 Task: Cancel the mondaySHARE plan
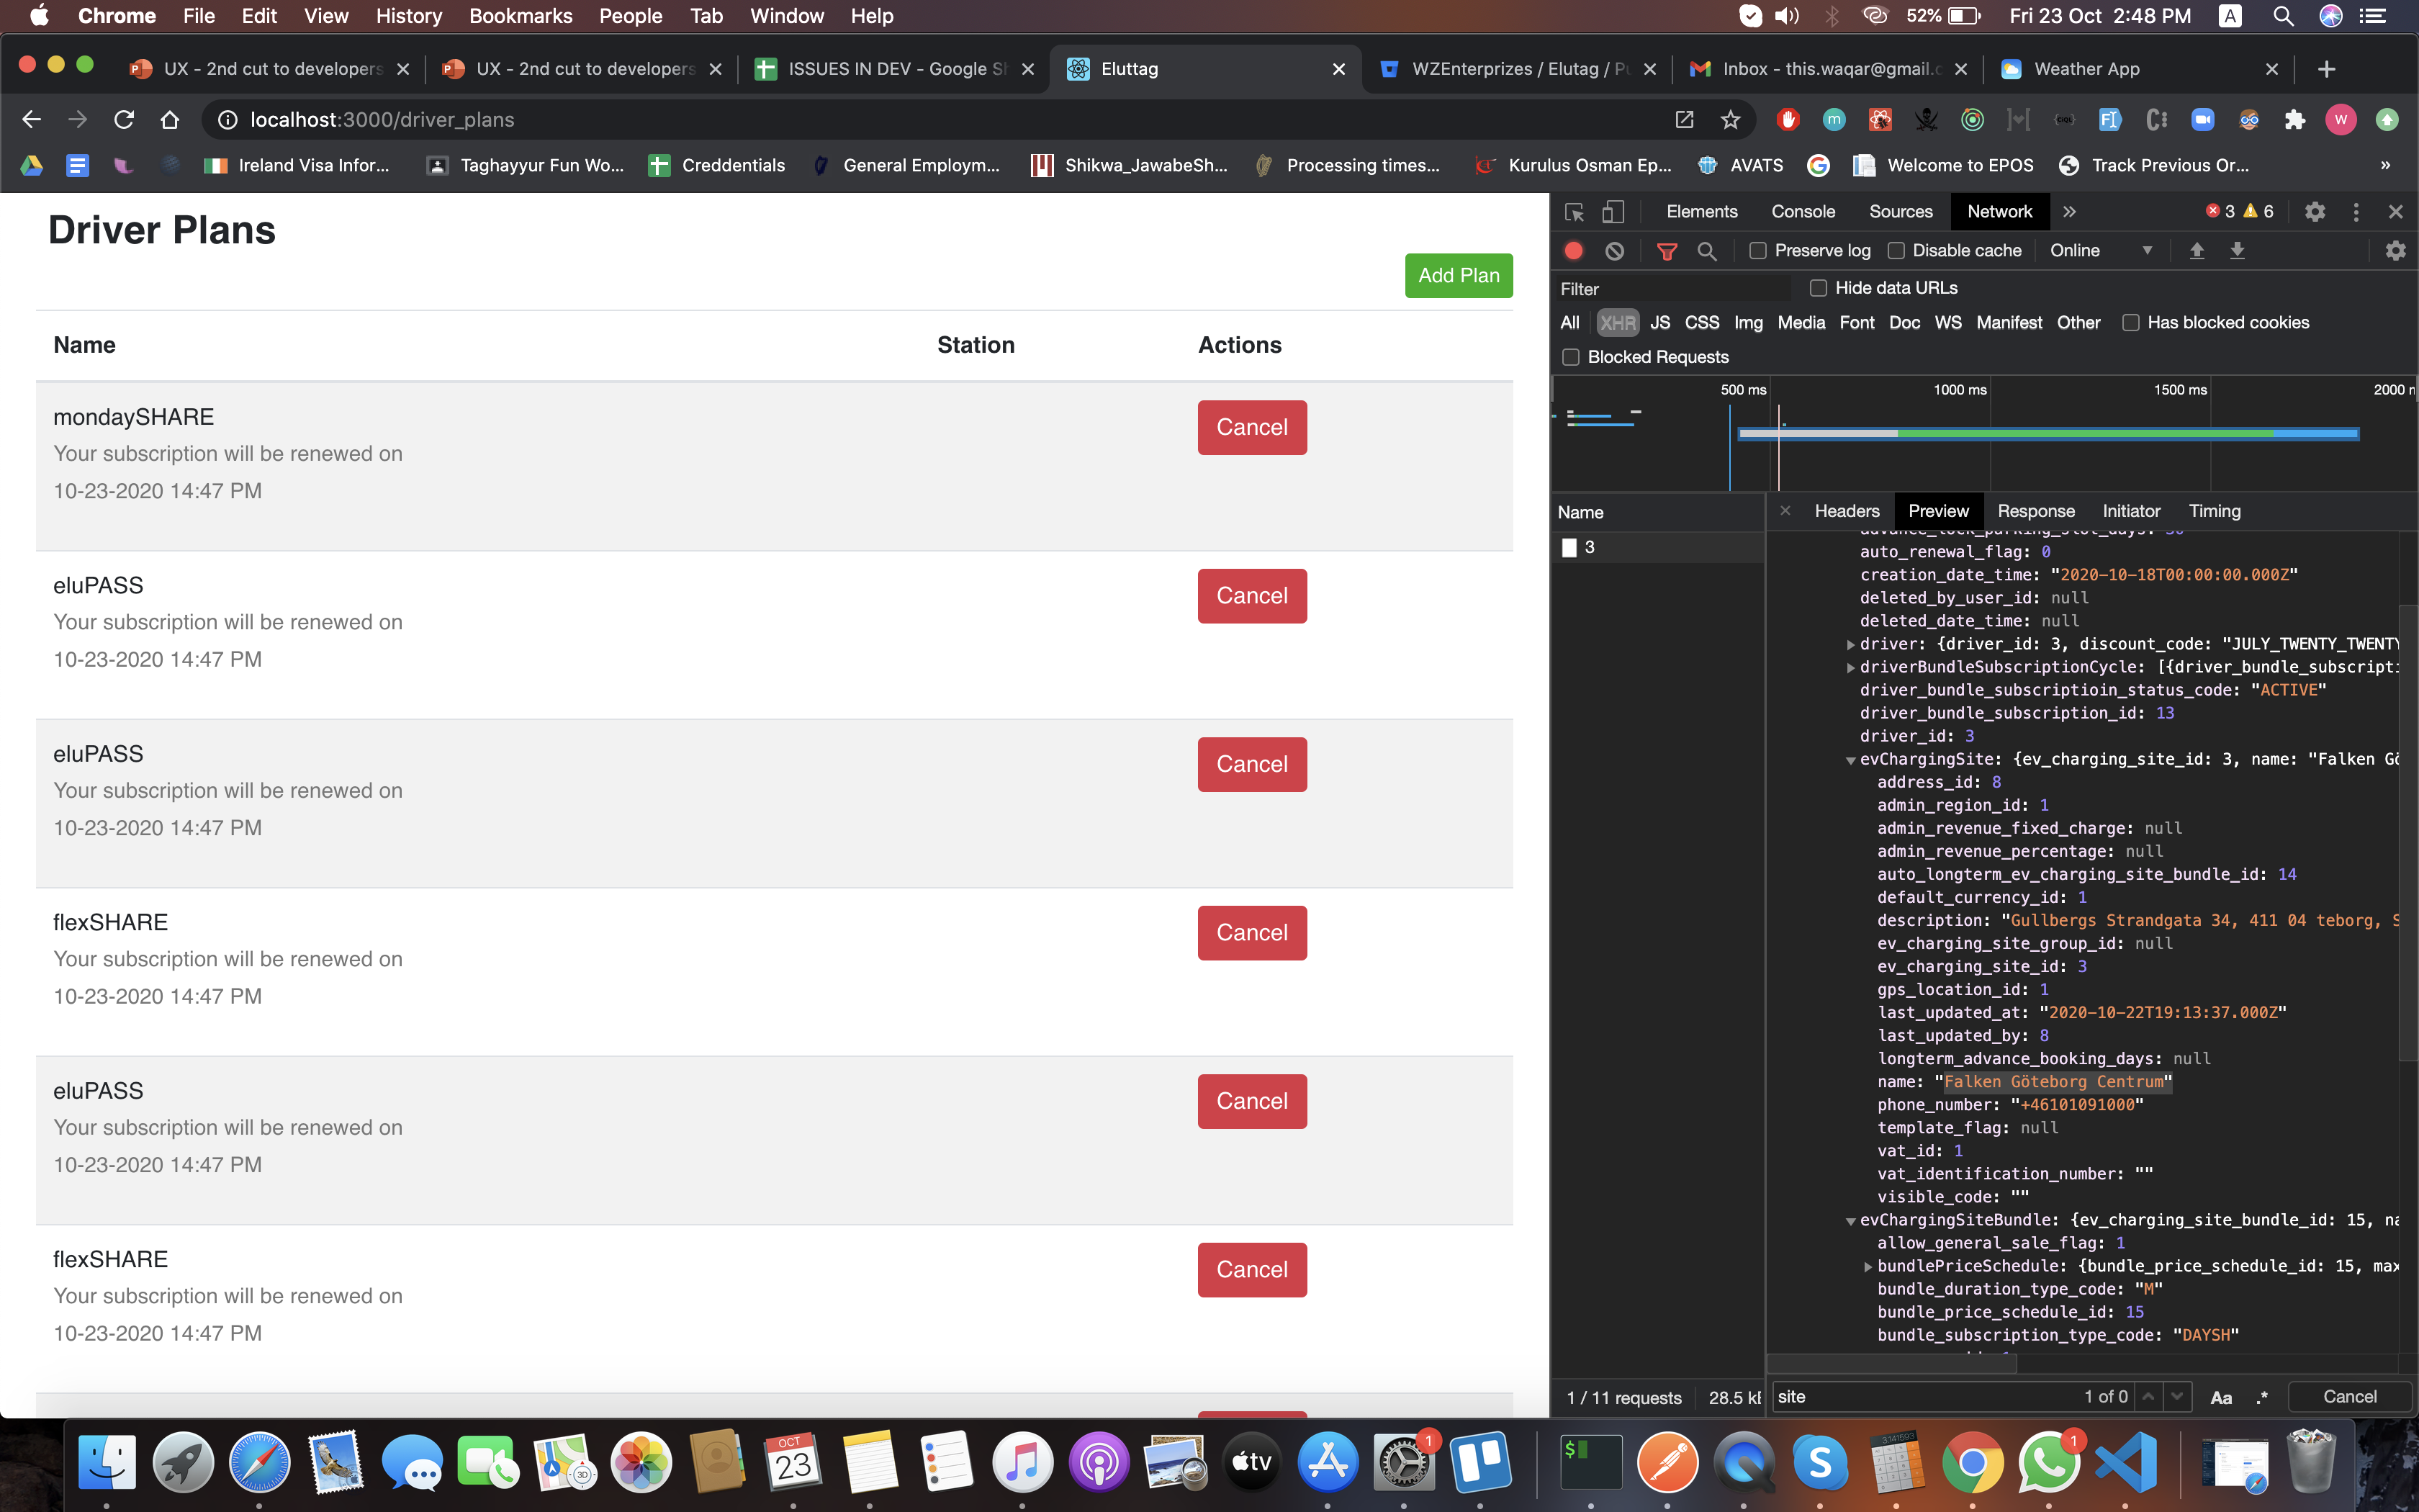click(x=1251, y=428)
